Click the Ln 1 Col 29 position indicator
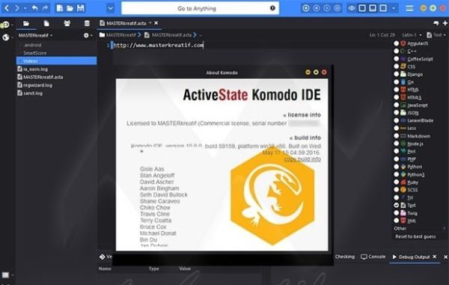449x285 pixels. coord(382,35)
